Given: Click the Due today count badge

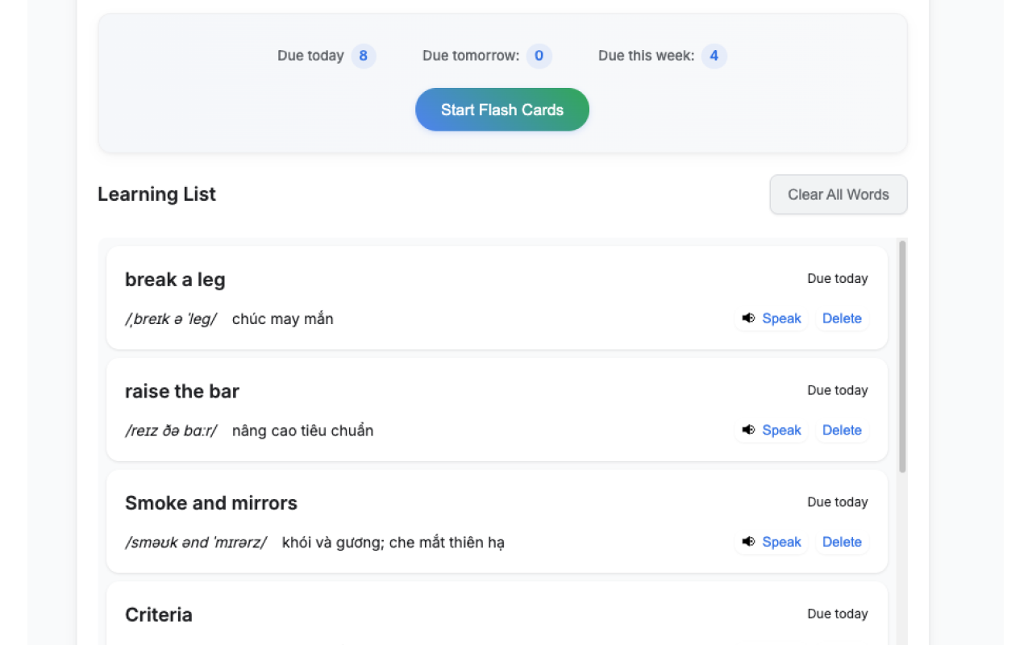Looking at the screenshot, I should 363,56.
